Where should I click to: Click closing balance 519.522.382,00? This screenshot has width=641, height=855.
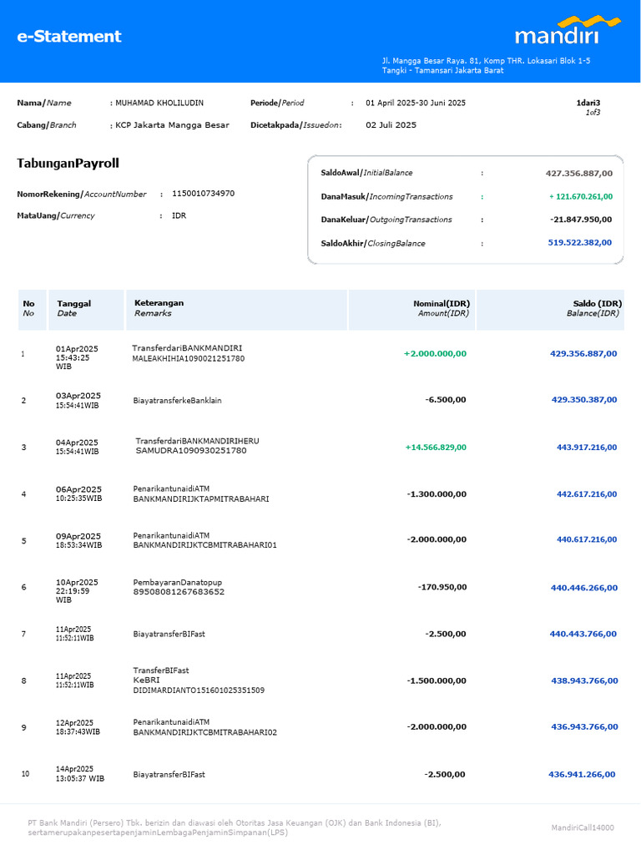pos(580,243)
